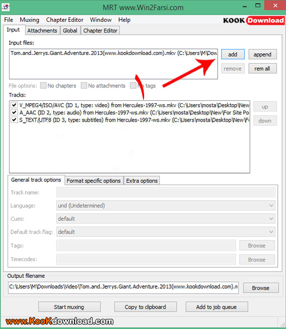
Task: Click the Output filename field
Action: [123, 287]
